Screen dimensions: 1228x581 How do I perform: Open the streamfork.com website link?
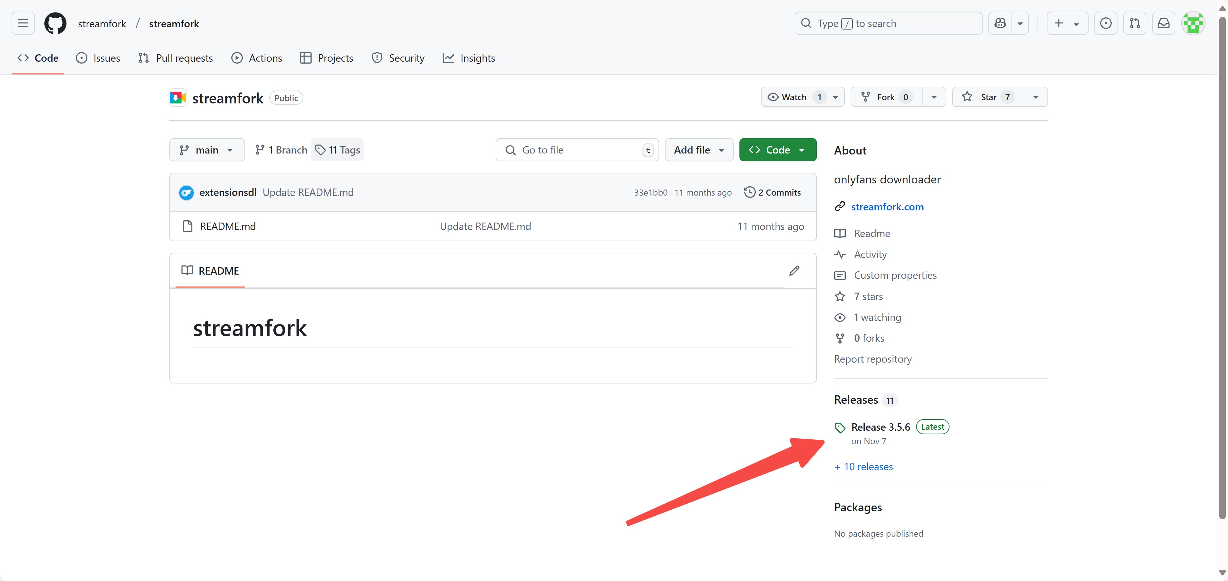click(887, 207)
